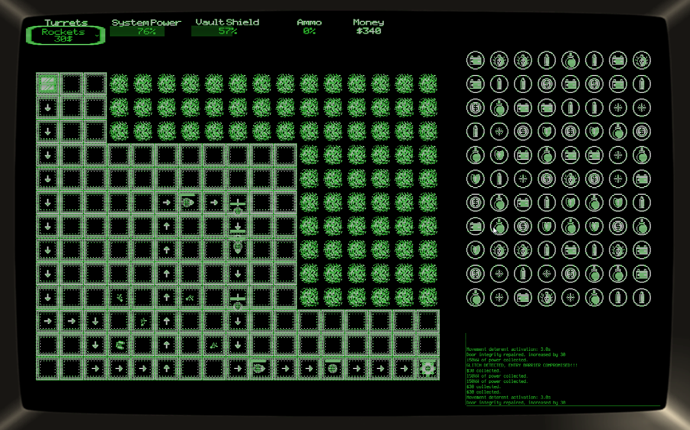Collect the snowflake in the fifth pickup row

[618, 155]
